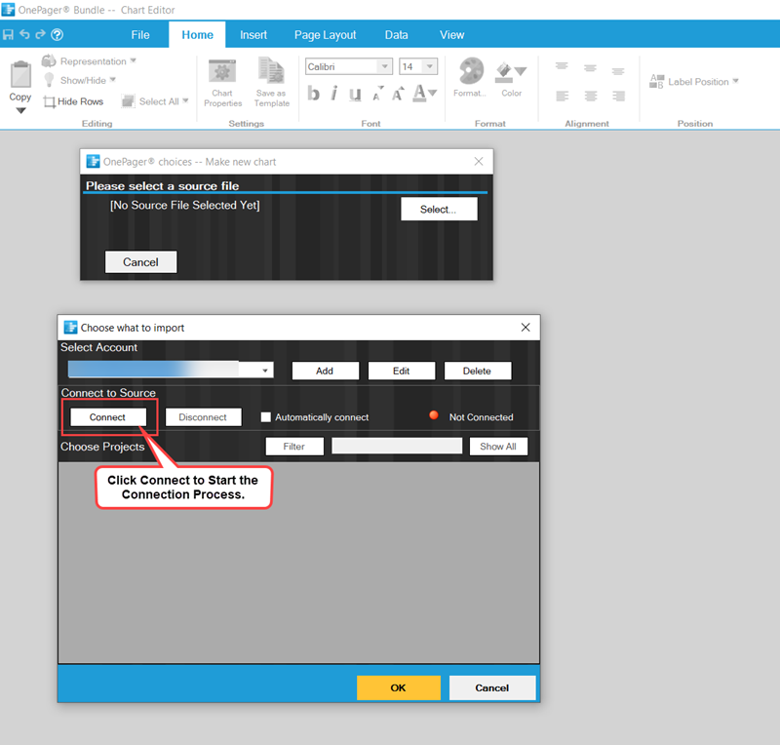Image resolution: width=780 pixels, height=745 pixels.
Task: Click the yellow OK button
Action: coord(398,687)
